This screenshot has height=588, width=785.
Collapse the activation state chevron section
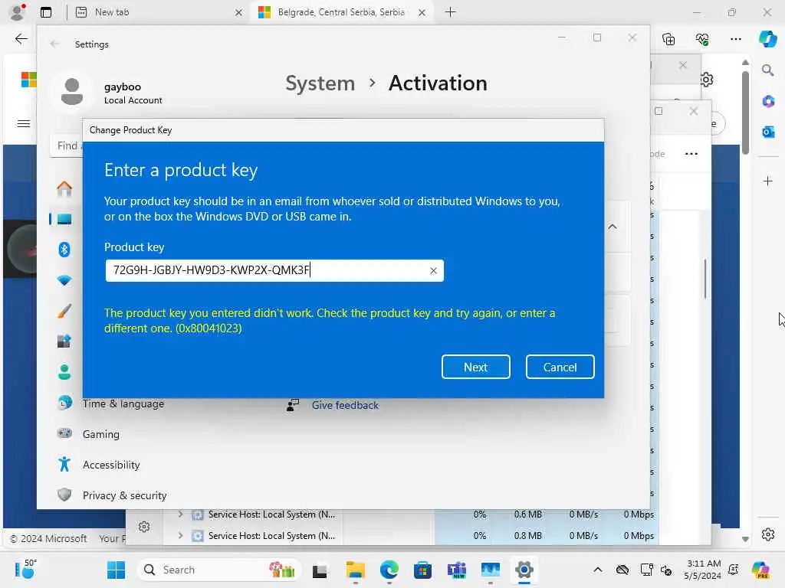[x=613, y=227]
